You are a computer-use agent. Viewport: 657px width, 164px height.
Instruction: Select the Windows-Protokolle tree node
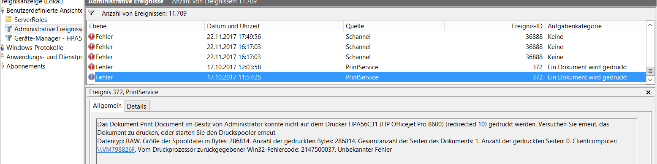pyautogui.click(x=35, y=47)
